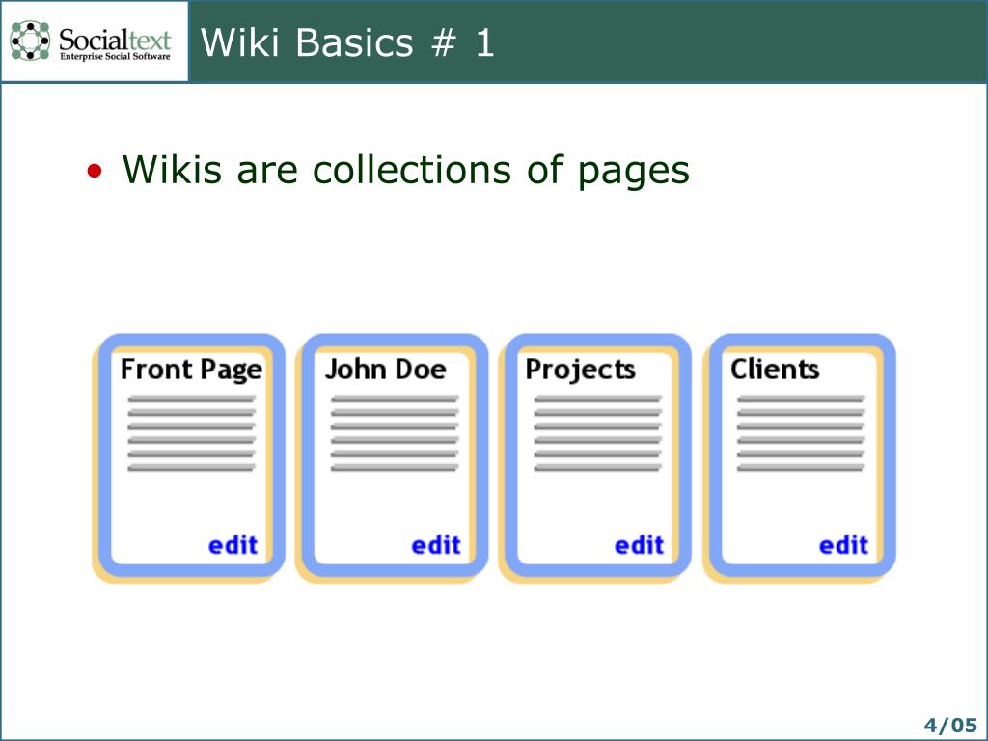
Task: Click the 4/05 date label
Action: pos(950,726)
